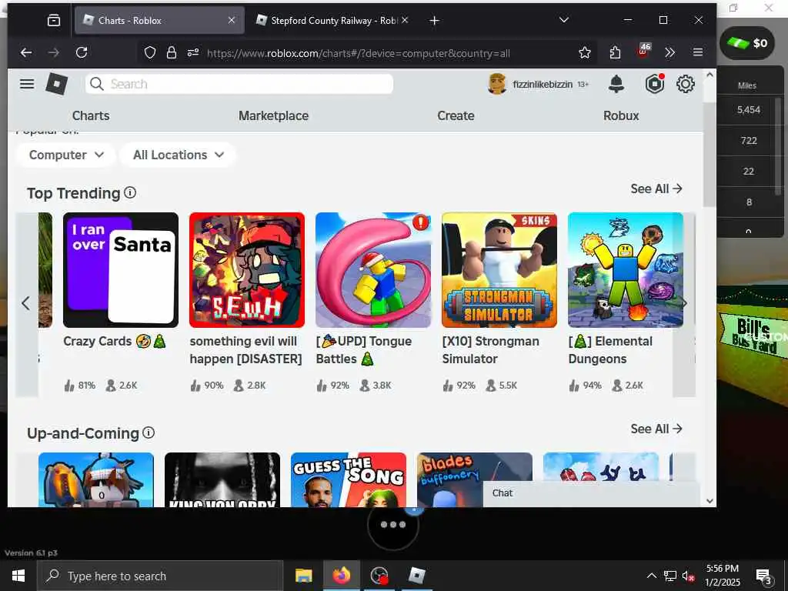Screen dimensions: 788x591
Task: Close the Charts - Roblox tab
Action: coord(231,20)
